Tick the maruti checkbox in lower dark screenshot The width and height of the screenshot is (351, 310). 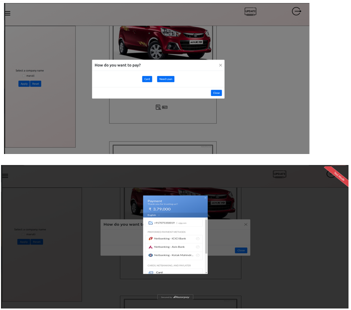tap(23, 234)
